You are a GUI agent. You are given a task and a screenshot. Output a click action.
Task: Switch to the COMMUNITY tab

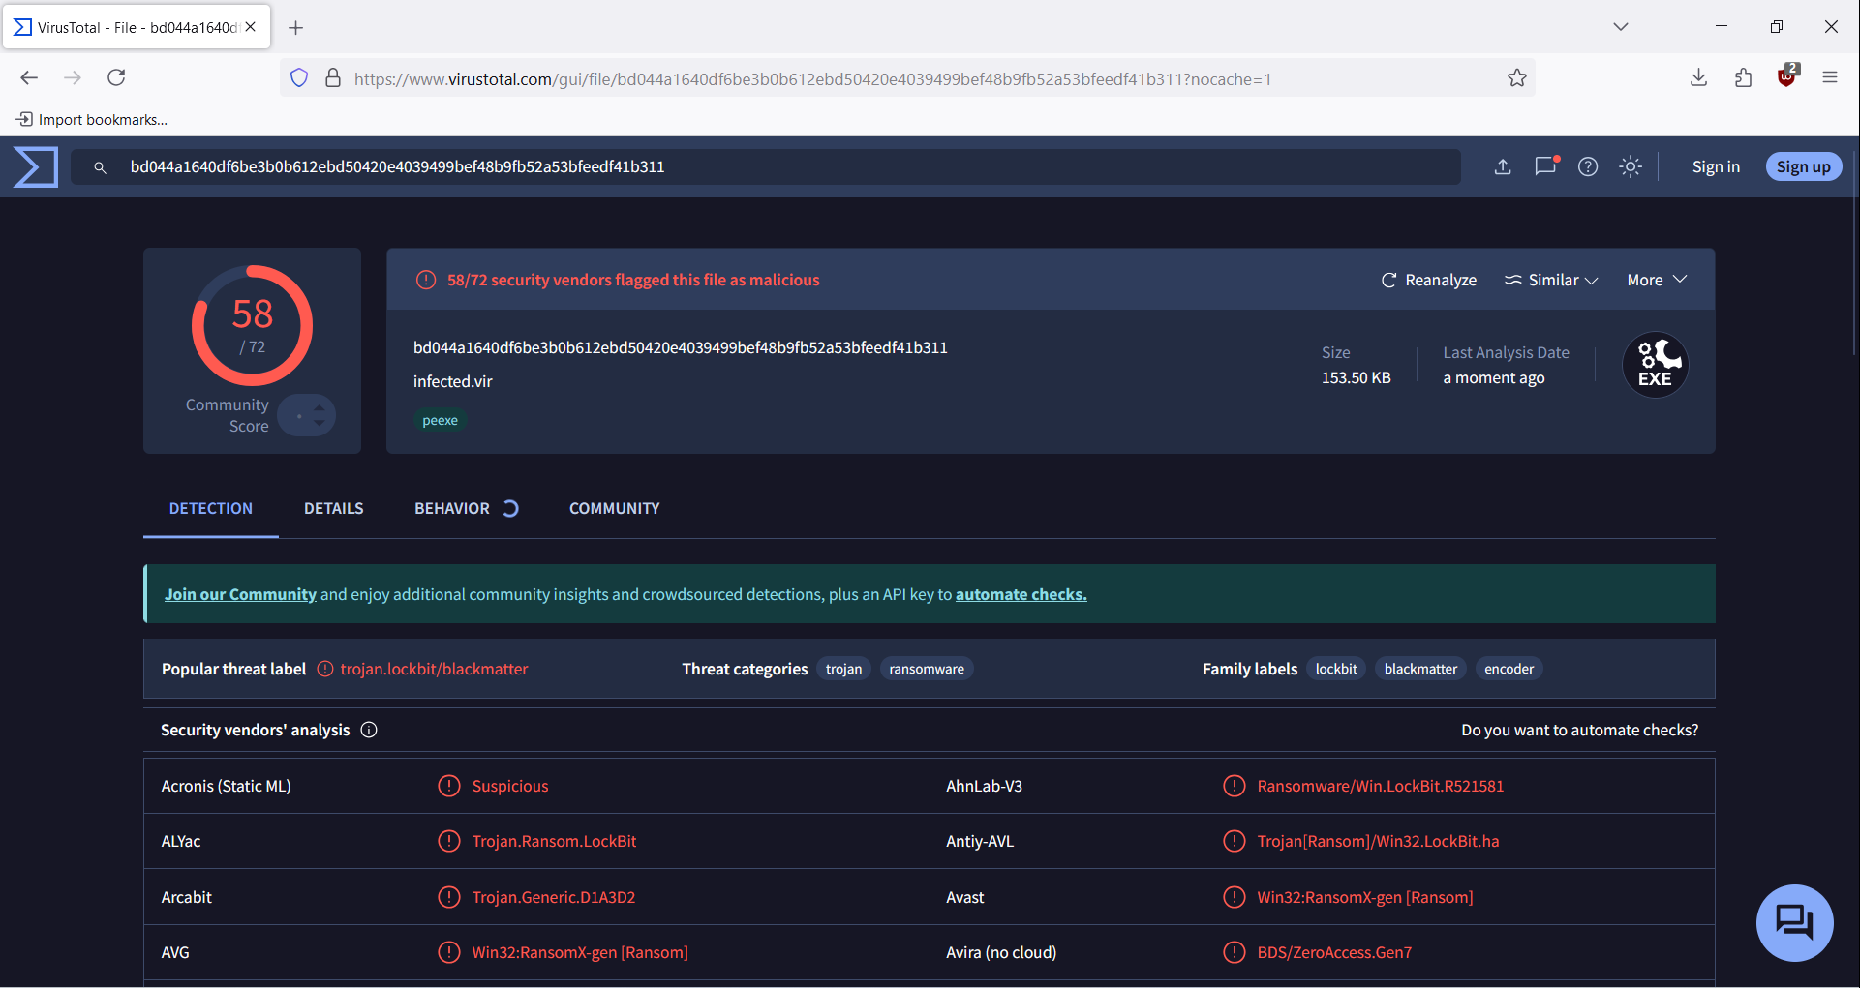pos(615,508)
